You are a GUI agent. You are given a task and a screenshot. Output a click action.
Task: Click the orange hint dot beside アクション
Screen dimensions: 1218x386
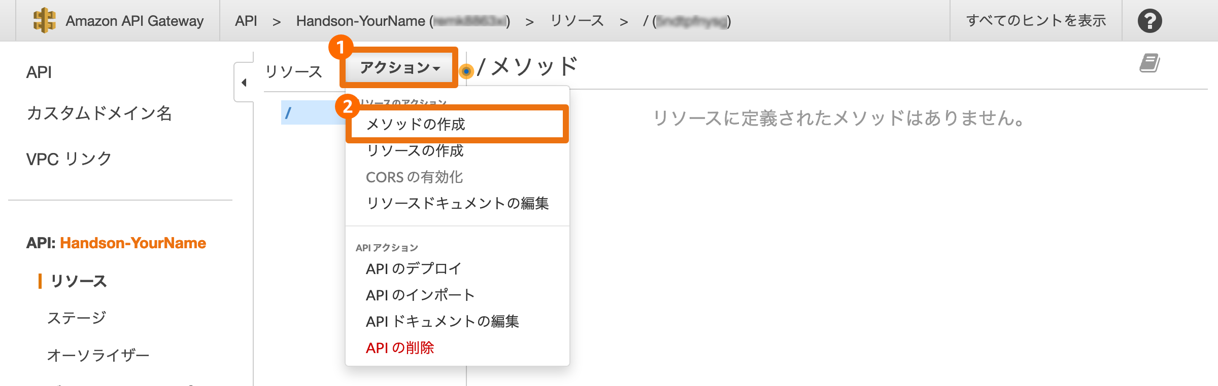[x=466, y=71]
